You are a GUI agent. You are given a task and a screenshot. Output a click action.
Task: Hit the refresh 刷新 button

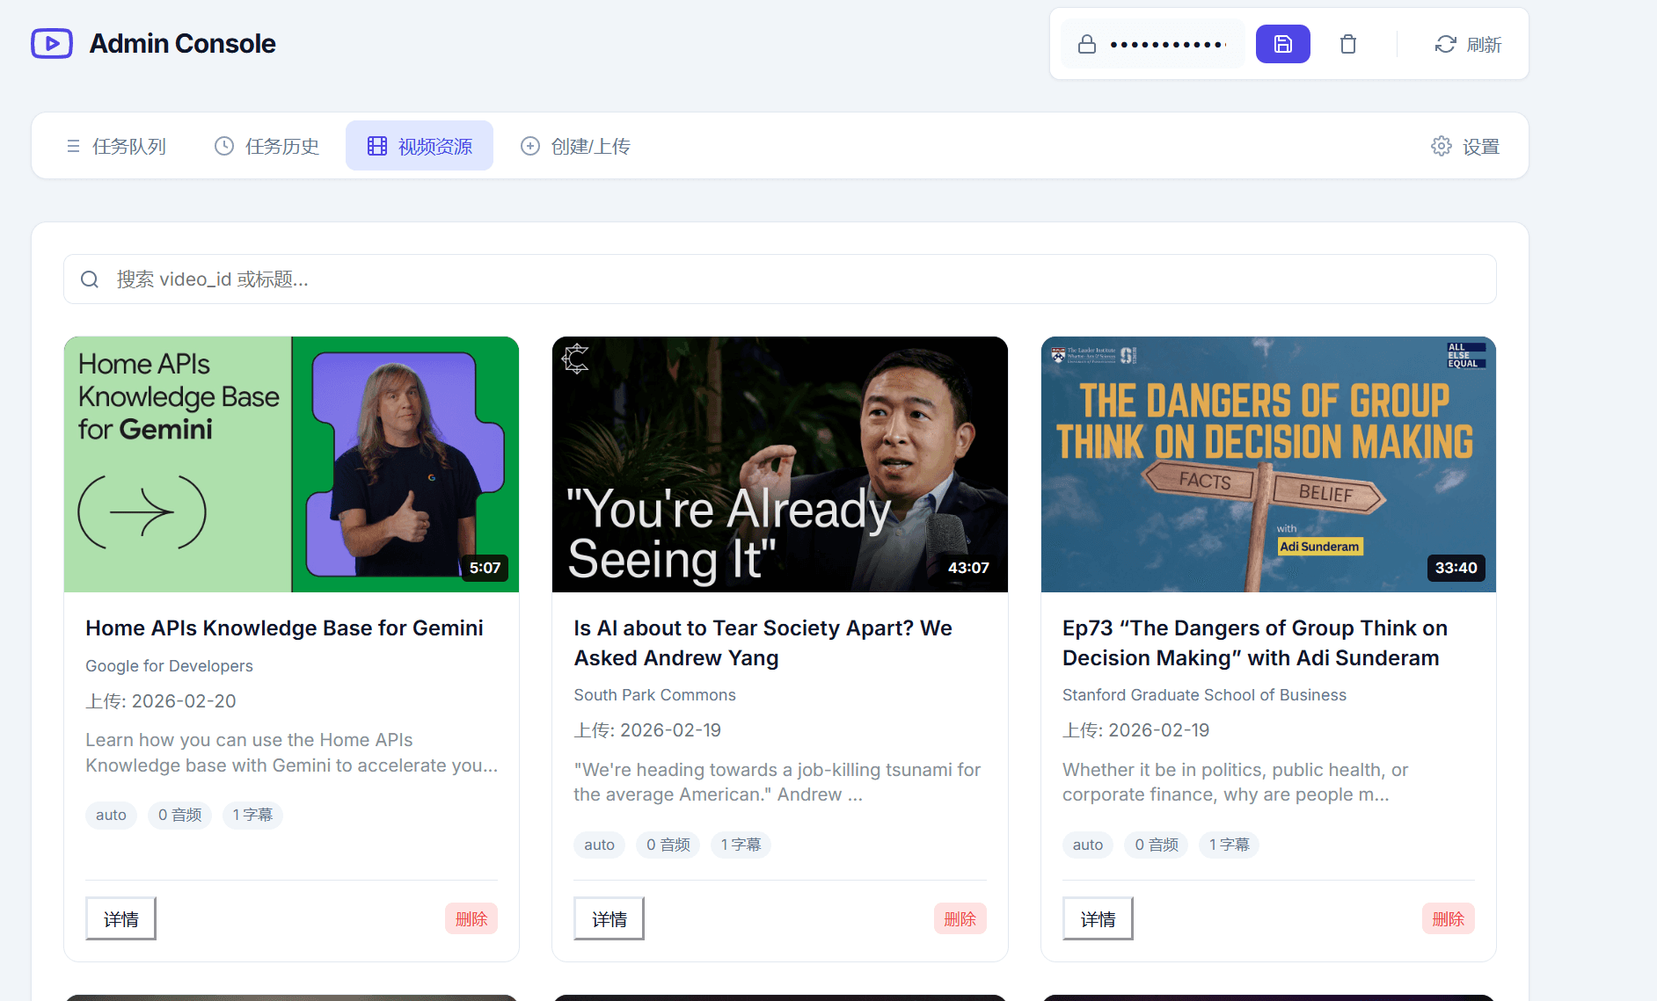click(1468, 44)
